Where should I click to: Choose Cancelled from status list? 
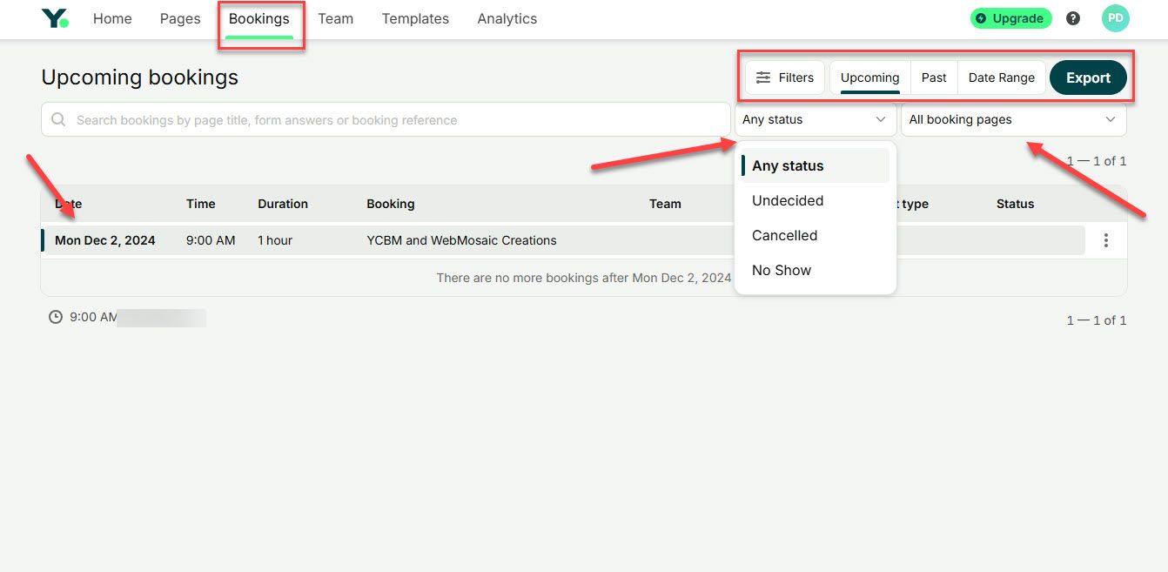pos(784,235)
